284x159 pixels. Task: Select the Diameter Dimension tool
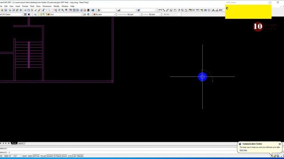(x=182, y=10)
